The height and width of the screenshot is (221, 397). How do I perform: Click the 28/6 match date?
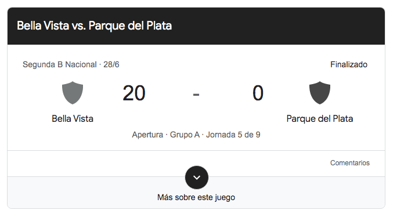click(111, 64)
